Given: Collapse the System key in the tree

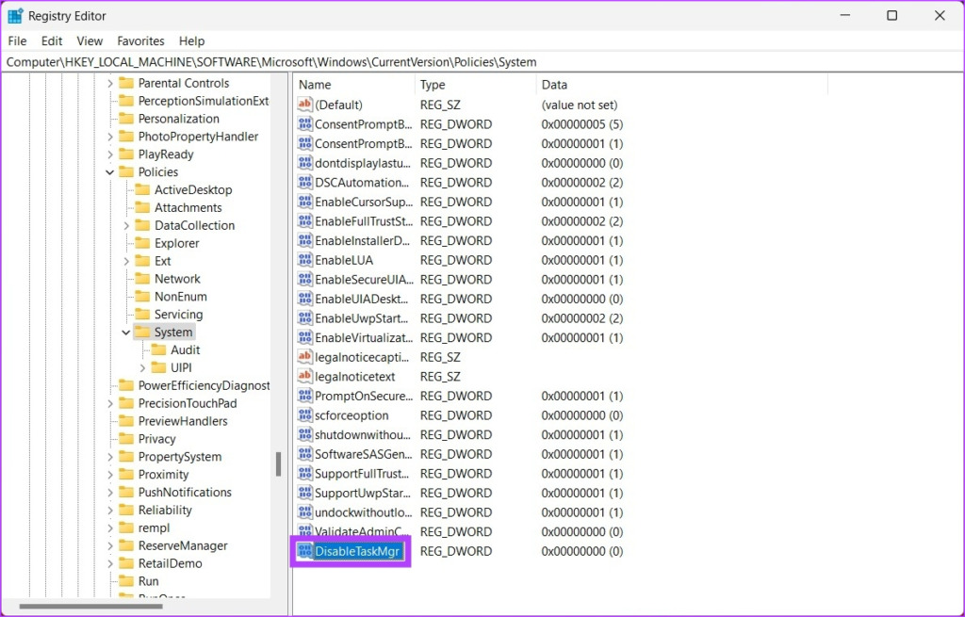Looking at the screenshot, I should [x=126, y=333].
